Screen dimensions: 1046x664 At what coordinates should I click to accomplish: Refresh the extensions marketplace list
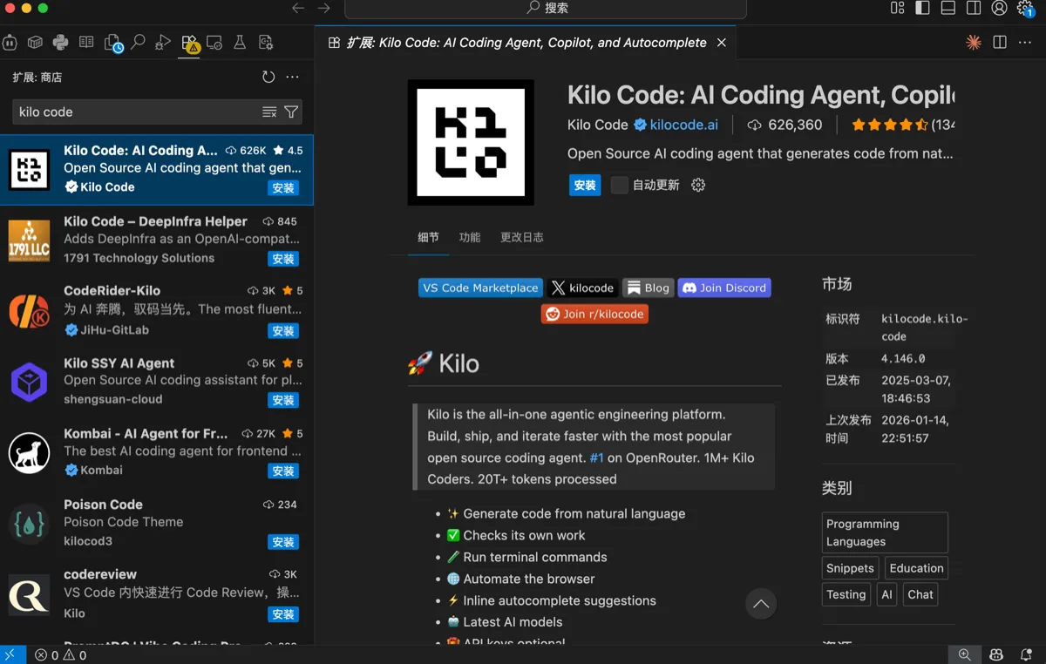point(268,77)
